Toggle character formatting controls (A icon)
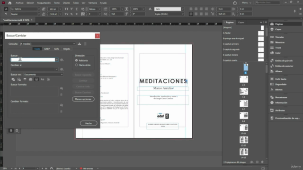303x170 pixels. [x=6, y=9]
